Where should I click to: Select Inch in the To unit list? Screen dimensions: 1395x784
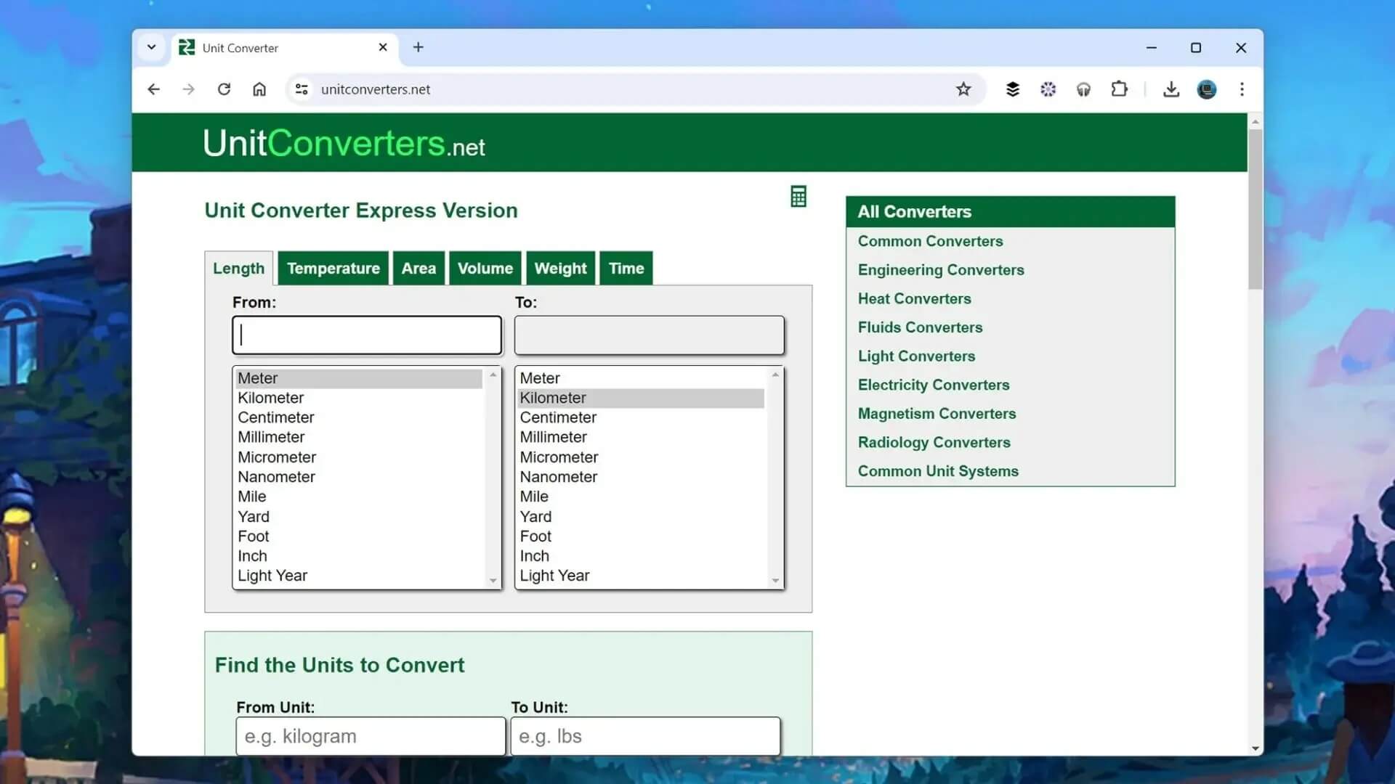(535, 555)
